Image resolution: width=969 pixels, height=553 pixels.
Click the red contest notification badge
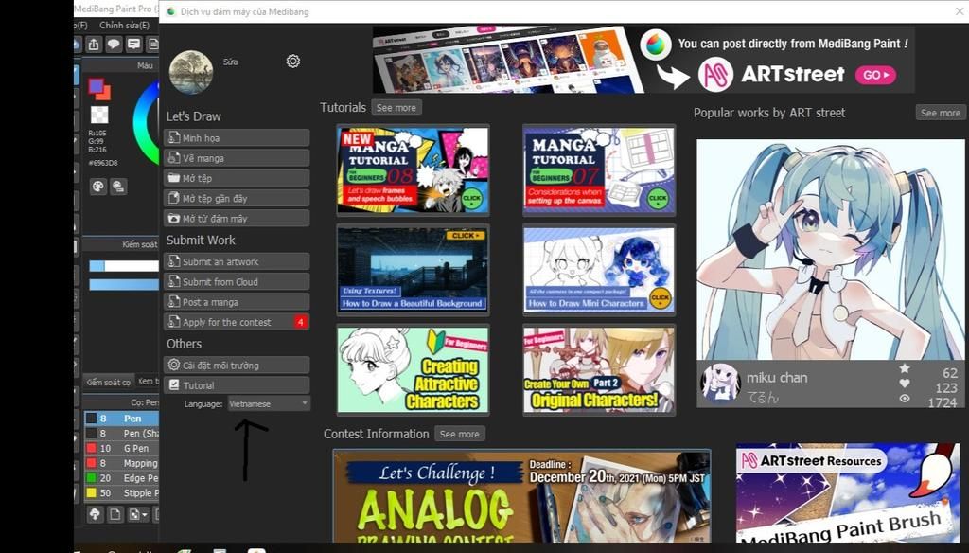(x=300, y=322)
